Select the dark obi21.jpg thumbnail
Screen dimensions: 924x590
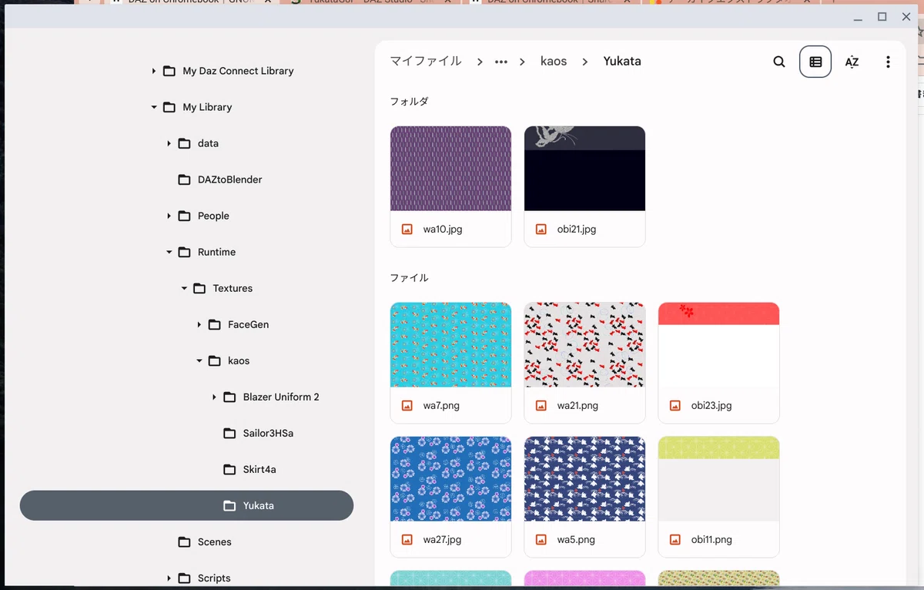584,169
